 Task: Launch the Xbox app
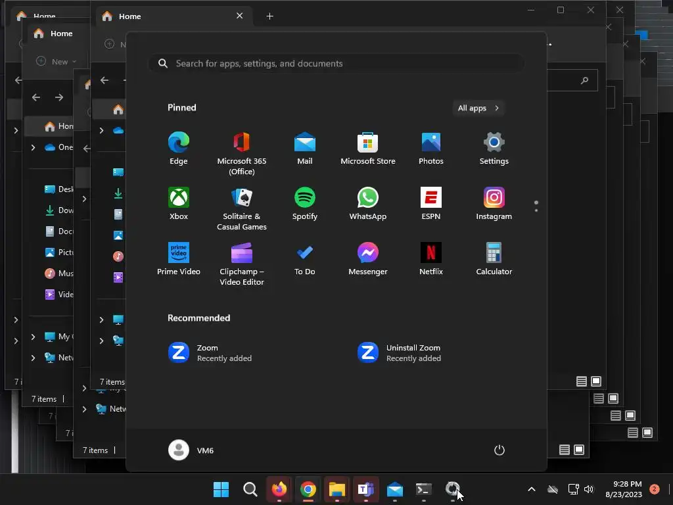click(179, 204)
